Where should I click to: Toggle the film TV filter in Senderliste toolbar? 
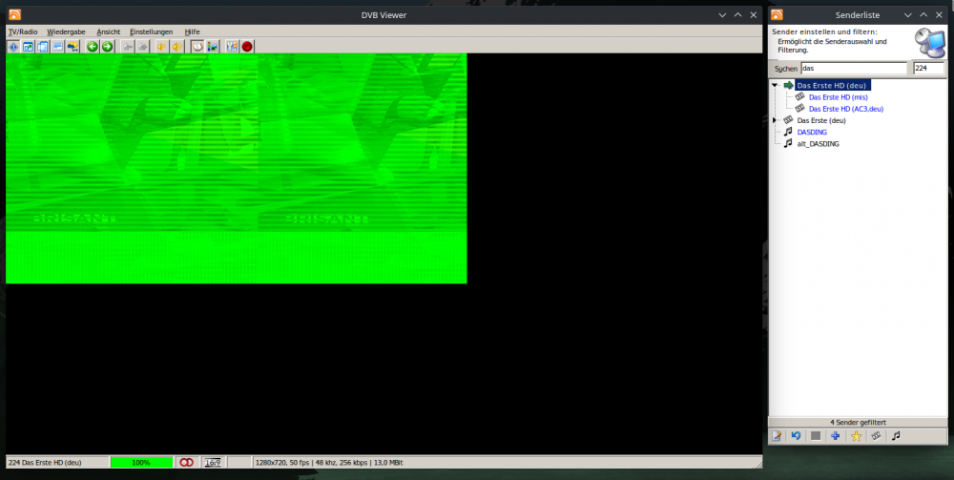tap(876, 435)
